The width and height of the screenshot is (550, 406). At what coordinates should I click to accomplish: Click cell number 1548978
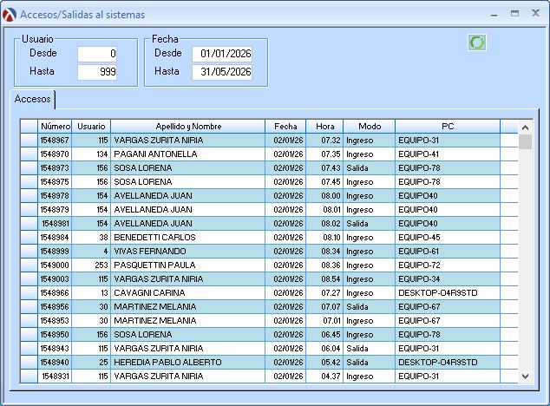point(55,196)
